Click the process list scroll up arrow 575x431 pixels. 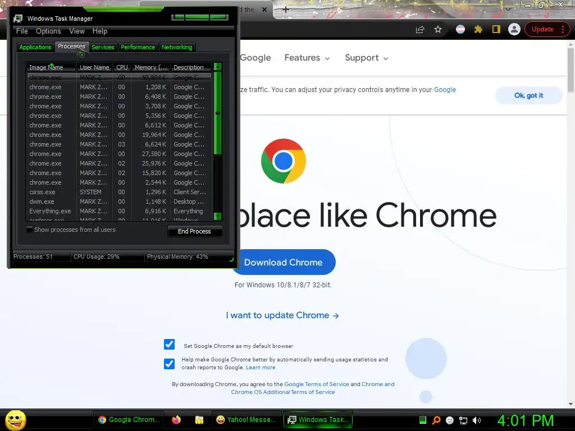(217, 67)
